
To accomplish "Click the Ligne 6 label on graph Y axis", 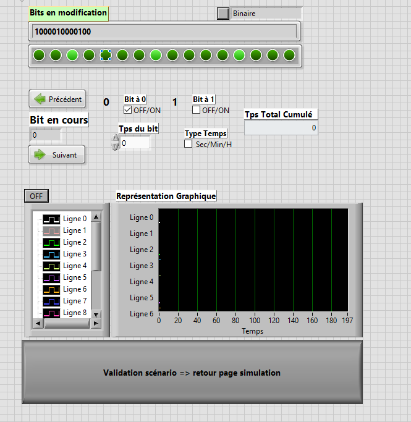I will tap(142, 314).
